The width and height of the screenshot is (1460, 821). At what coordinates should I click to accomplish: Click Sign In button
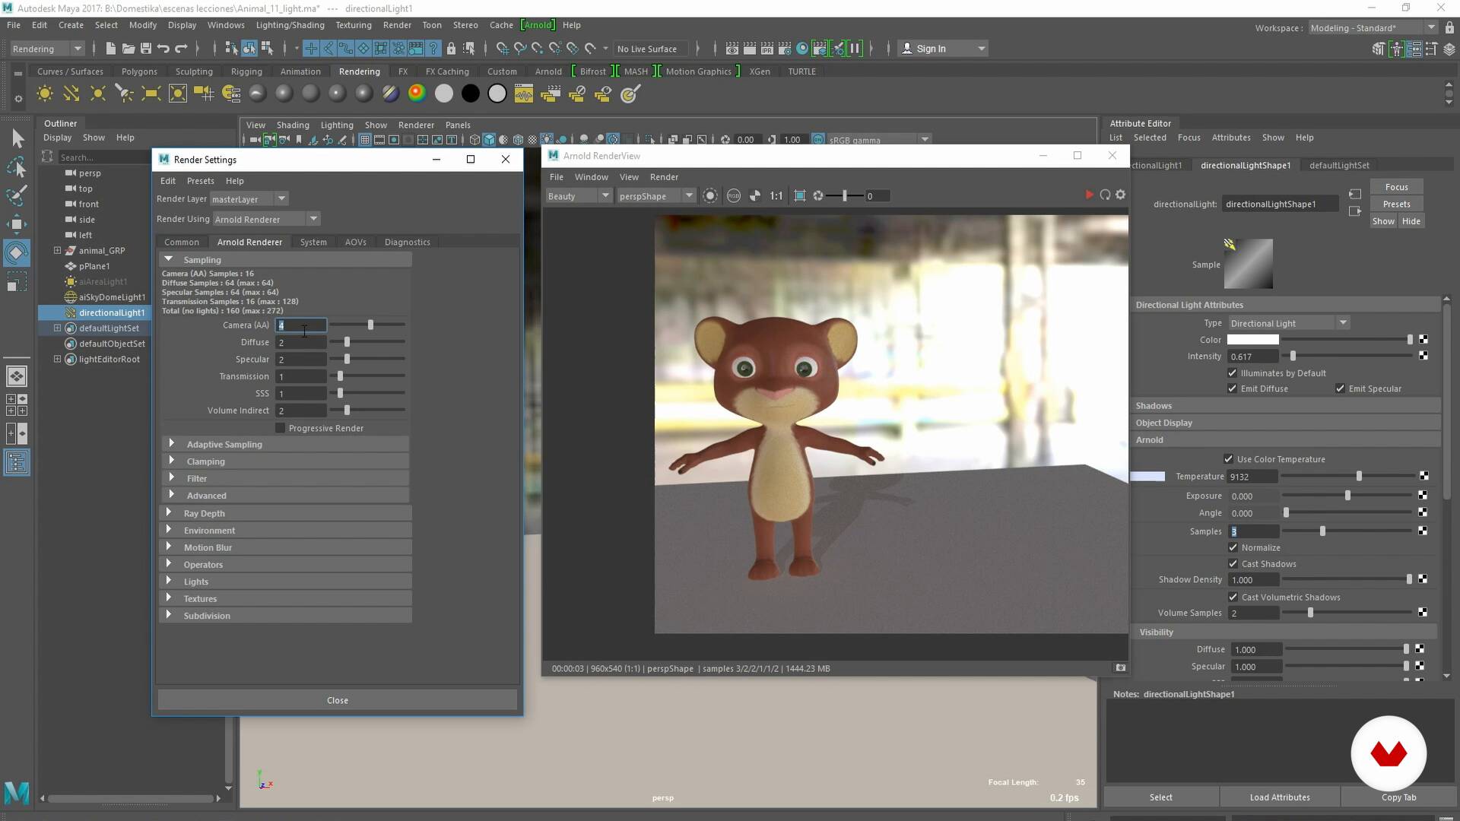click(x=943, y=49)
